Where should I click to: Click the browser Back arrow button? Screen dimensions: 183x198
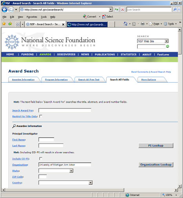pos(4,9)
